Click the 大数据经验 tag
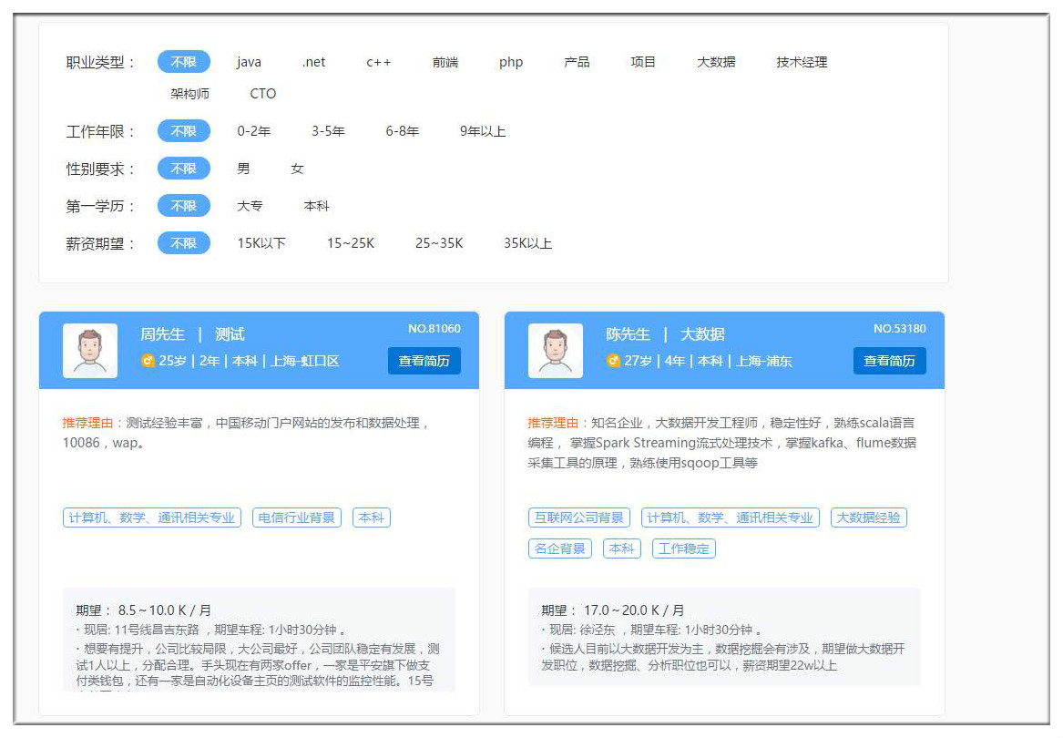Viewport: 1063px width, 738px height. (x=868, y=518)
